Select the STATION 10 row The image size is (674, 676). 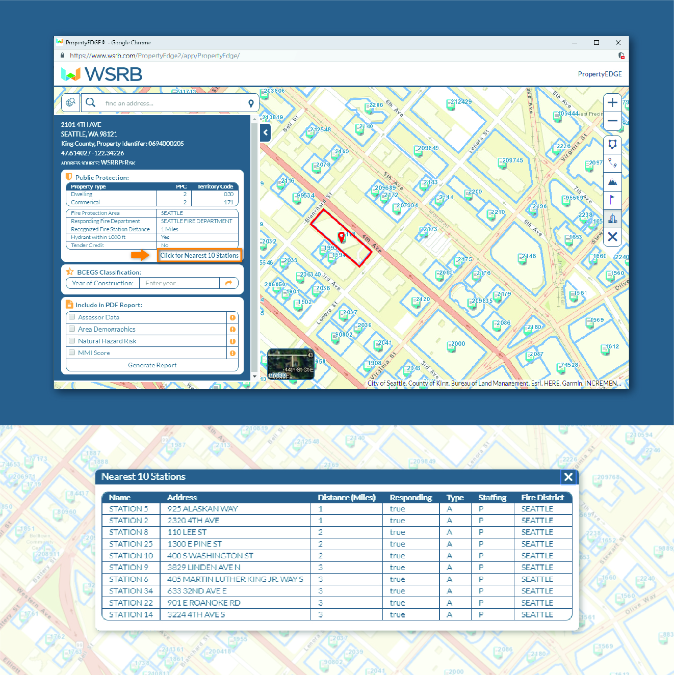(x=337, y=556)
